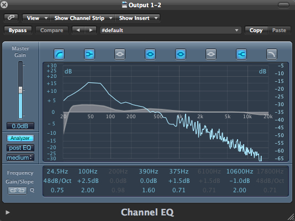This screenshot has height=221, width=295.
Task: Click the 375Hz frequency value
Action: pos(179,171)
